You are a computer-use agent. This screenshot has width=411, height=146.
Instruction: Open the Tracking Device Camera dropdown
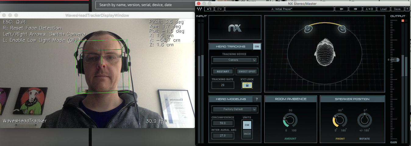(235, 60)
